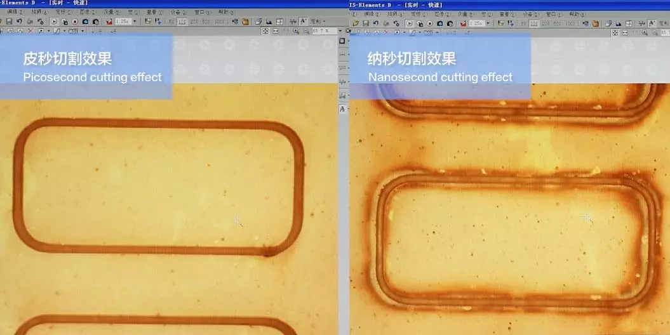670x335 pixels.
Task: Click text annotation A icon, left window toolbar
Action: pos(304,21)
